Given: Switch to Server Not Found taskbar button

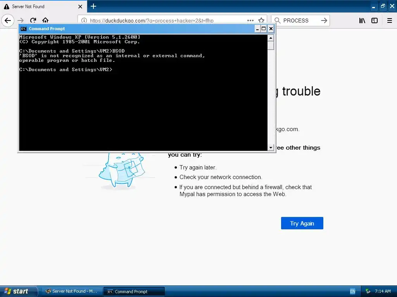Looking at the screenshot, I should [x=72, y=292].
